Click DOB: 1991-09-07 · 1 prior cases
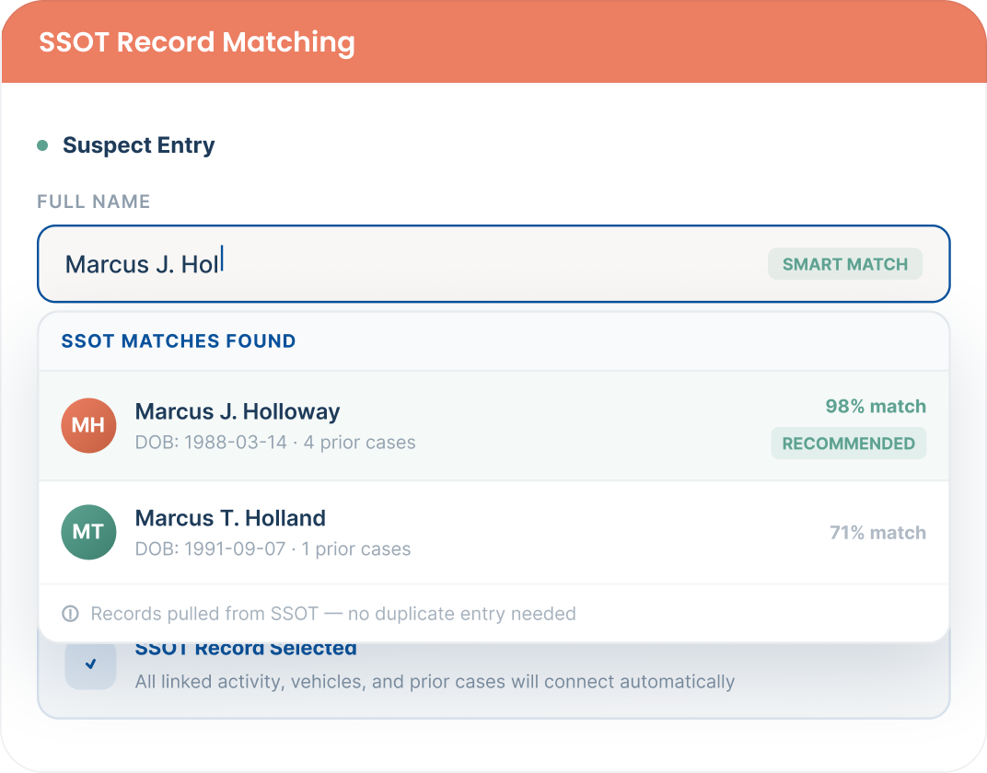Image resolution: width=987 pixels, height=773 pixels. coord(273,549)
